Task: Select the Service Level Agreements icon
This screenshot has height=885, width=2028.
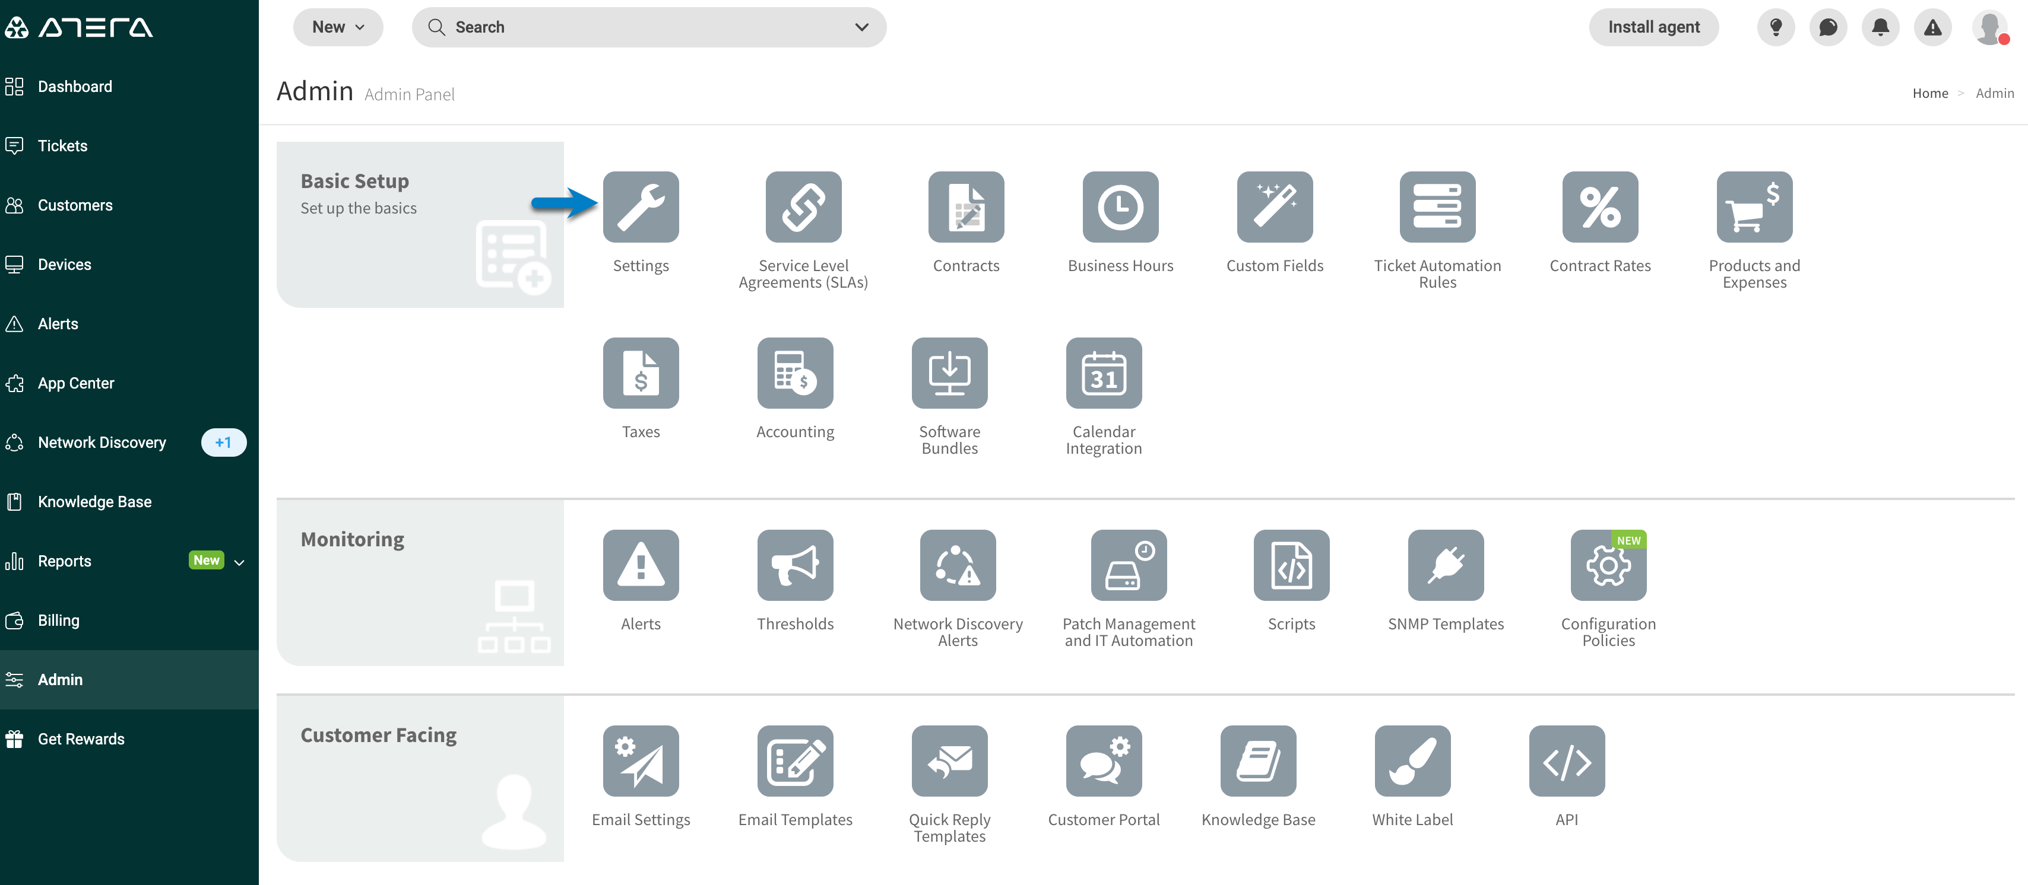Action: pyautogui.click(x=803, y=207)
